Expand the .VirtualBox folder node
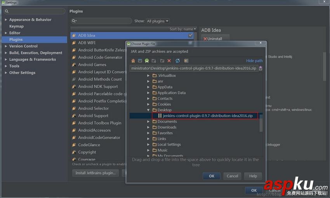330x198 pixels. click(148, 75)
